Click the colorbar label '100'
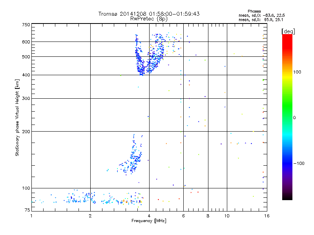 (x=297, y=72)
